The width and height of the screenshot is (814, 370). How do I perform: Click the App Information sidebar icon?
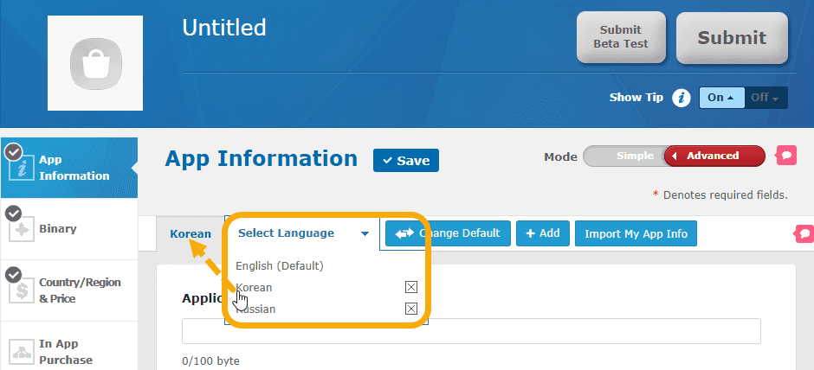click(20, 168)
